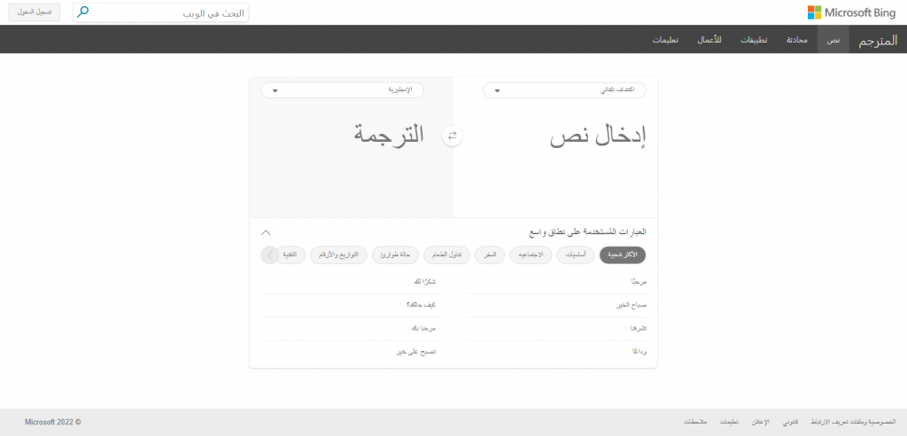Go to the تطبيقات (Apps) tab
Viewport: 907px width, 436px height.
(x=754, y=41)
